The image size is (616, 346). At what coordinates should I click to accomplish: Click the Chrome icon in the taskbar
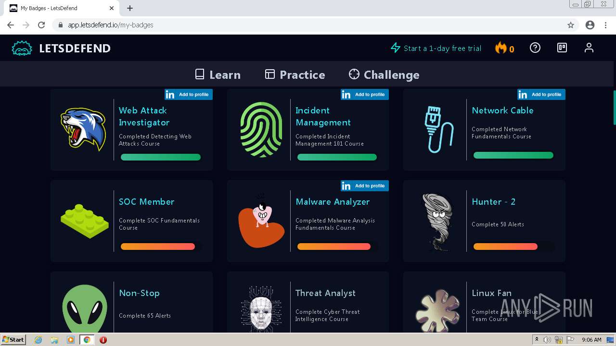87,340
